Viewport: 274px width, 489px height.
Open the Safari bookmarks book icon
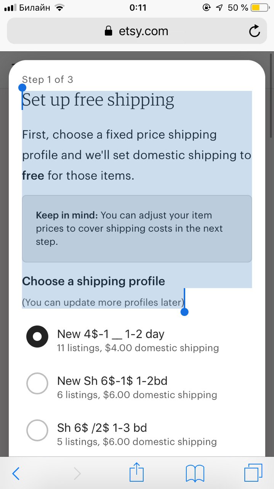[x=195, y=474]
